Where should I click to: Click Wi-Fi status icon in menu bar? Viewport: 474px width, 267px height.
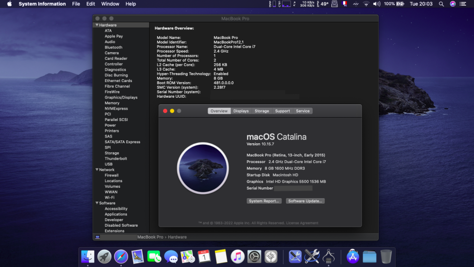click(366, 4)
